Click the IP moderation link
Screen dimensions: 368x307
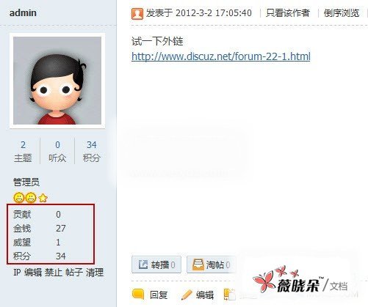point(17,272)
